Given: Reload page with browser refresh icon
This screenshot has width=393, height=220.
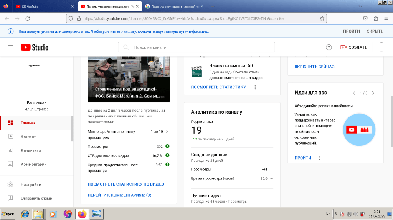Looking at the screenshot, I should point(28,18).
